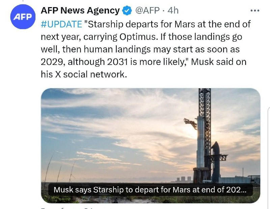Click the AFP profile avatar
This screenshot has height=209, width=270.
pyautogui.click(x=23, y=17)
